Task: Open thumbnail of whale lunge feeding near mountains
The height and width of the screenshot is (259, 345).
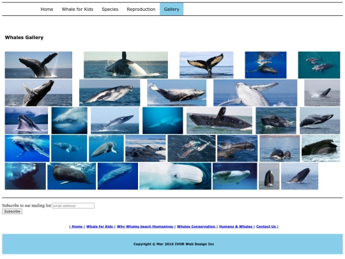Action: coord(26,120)
